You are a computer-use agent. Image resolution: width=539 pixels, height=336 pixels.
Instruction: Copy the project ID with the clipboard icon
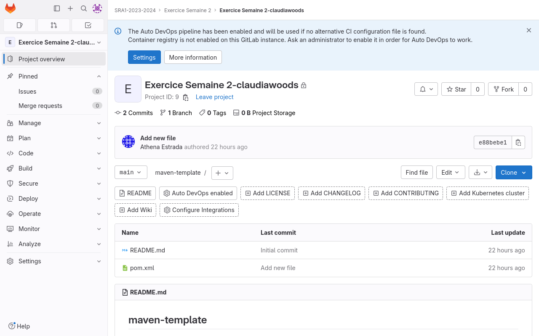tap(185, 97)
